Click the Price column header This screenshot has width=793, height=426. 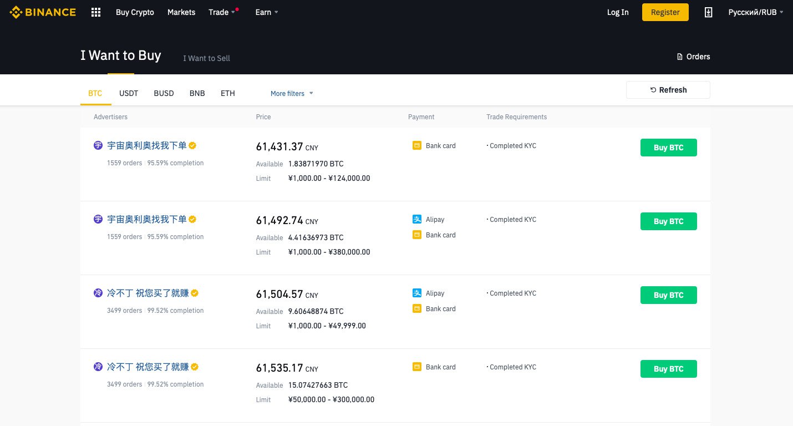[x=263, y=117]
